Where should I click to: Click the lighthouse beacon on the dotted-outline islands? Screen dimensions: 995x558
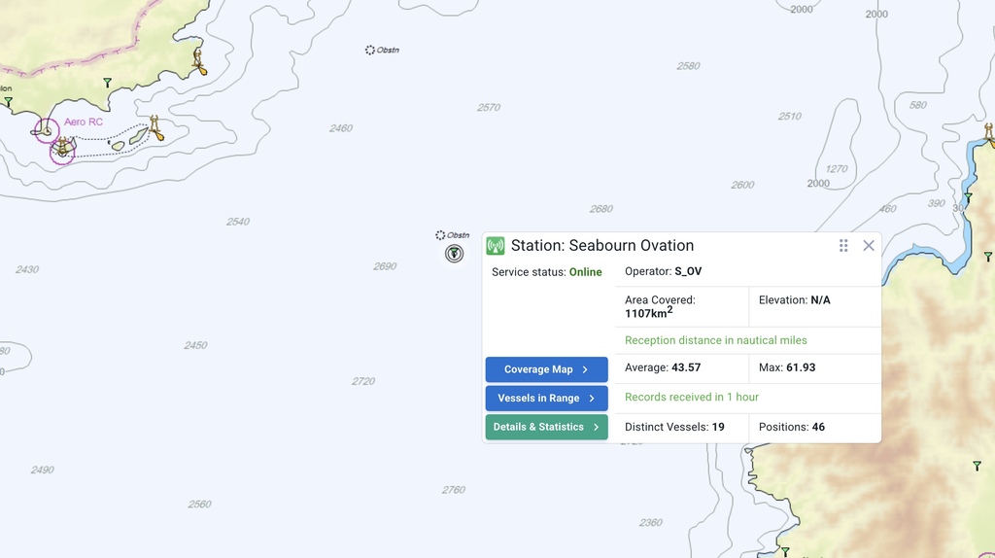[x=156, y=128]
